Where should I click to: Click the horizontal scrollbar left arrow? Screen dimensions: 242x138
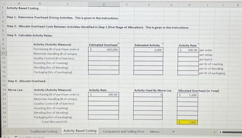221,132
